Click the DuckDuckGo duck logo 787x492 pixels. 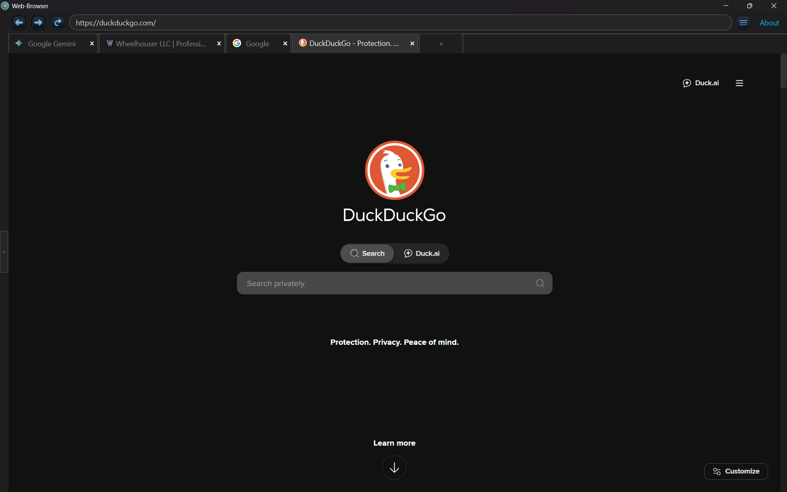pyautogui.click(x=394, y=170)
